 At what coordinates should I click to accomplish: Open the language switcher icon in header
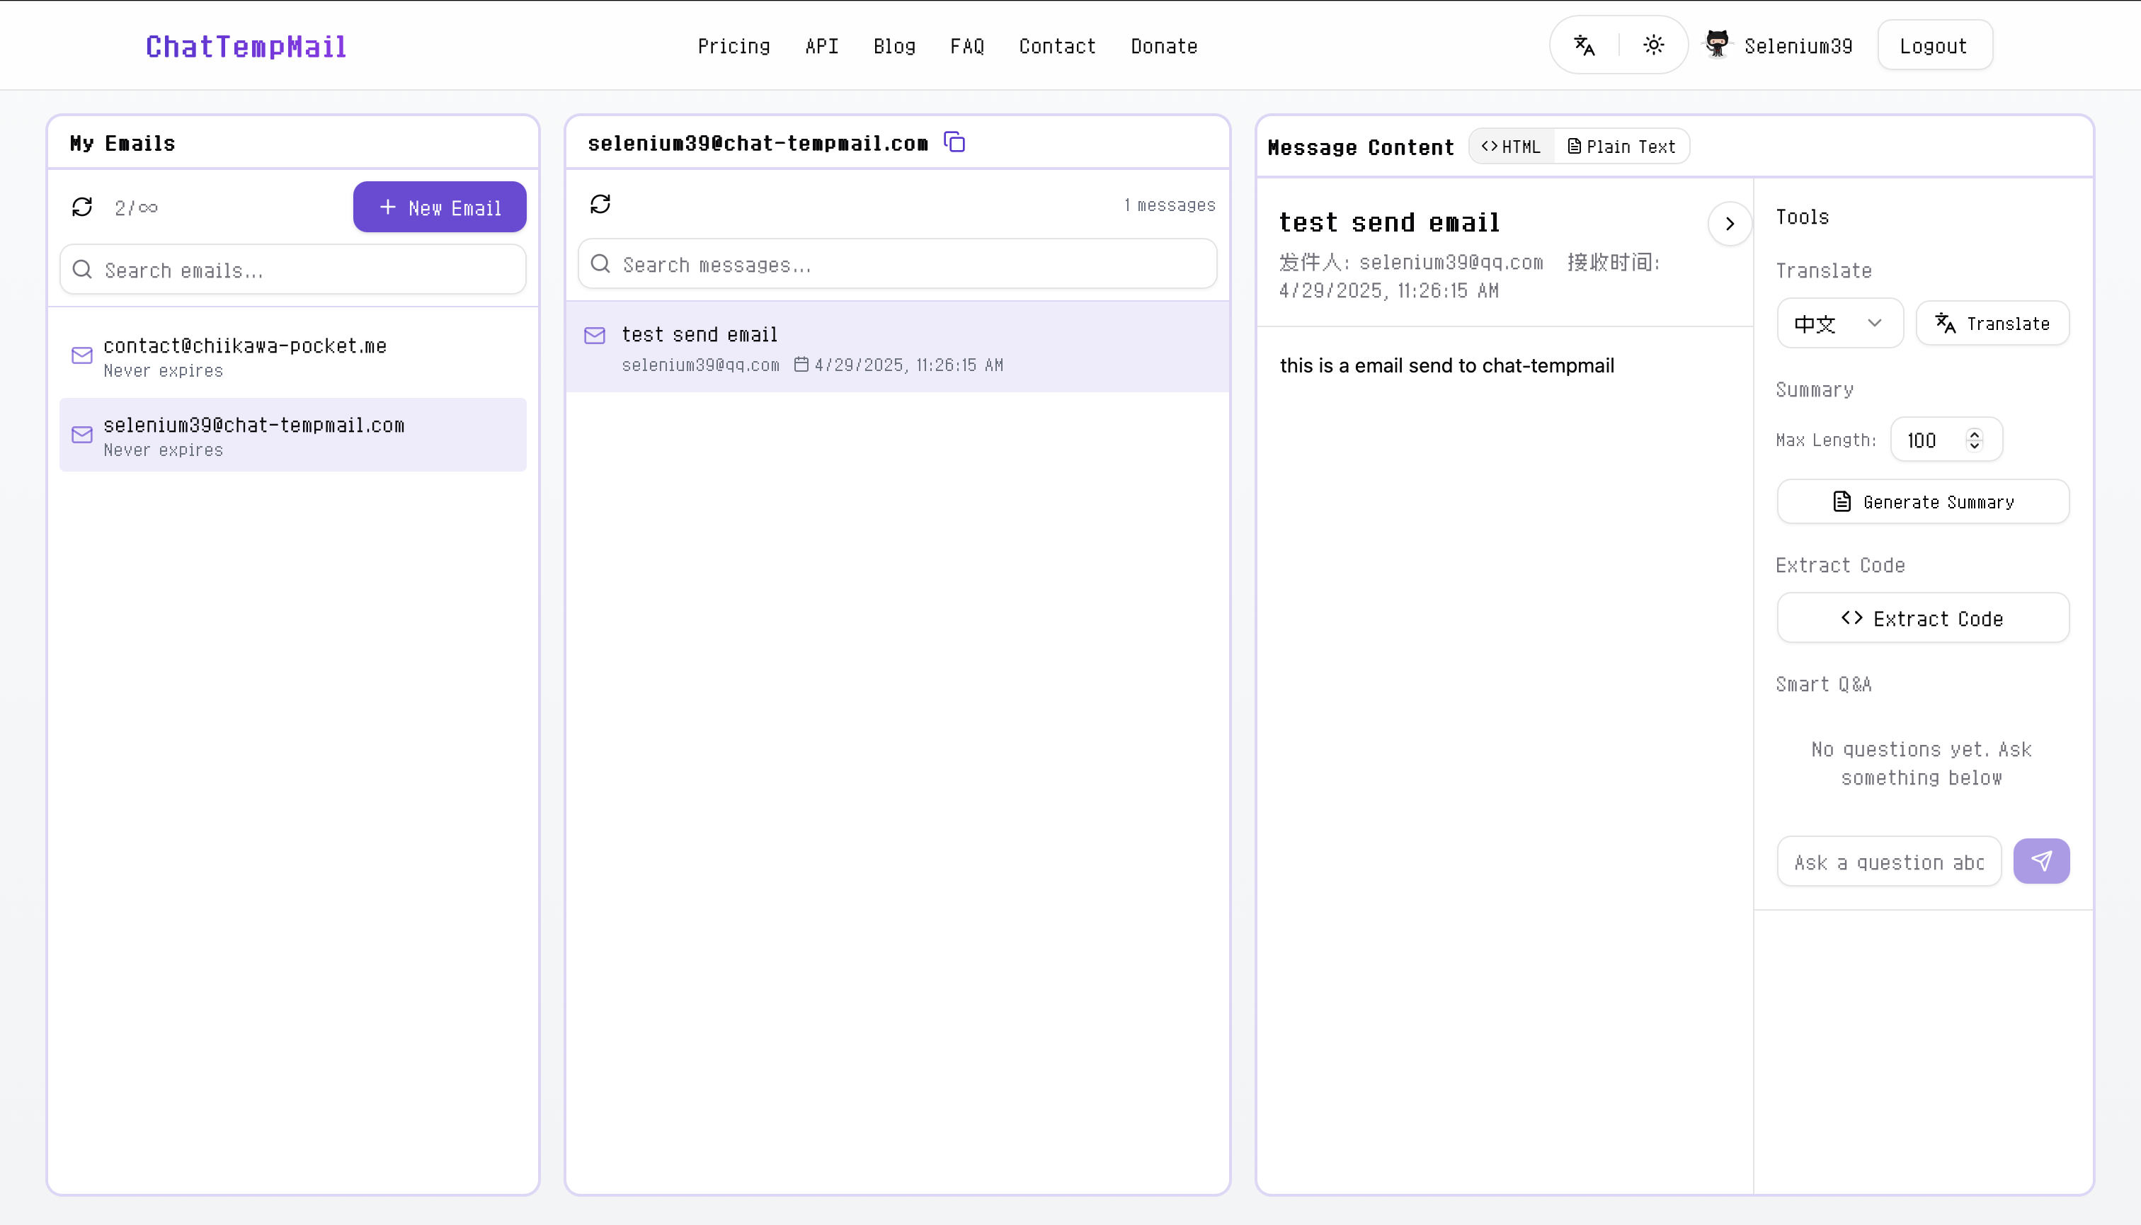click(1584, 45)
